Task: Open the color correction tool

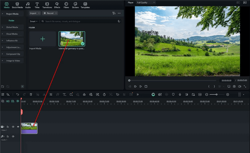Action: [x=84, y=94]
